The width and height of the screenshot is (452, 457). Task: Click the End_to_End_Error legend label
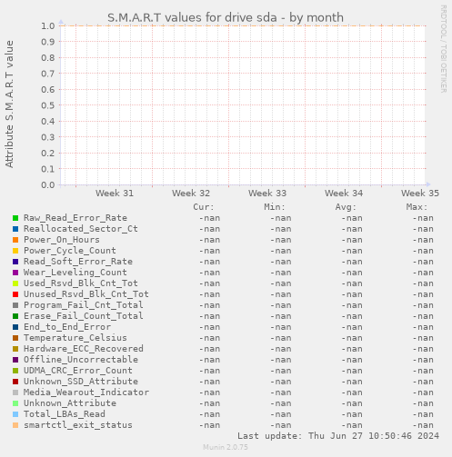coord(67,327)
